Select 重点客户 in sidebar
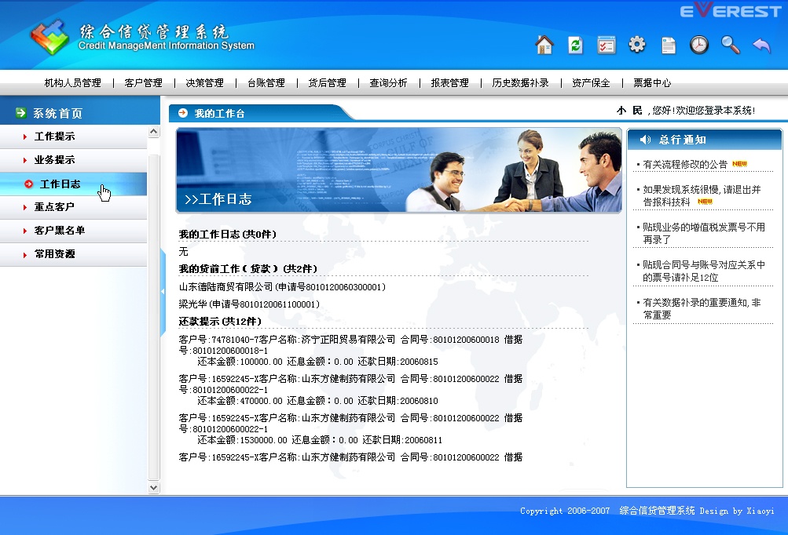This screenshot has height=535, width=788. [x=73, y=207]
